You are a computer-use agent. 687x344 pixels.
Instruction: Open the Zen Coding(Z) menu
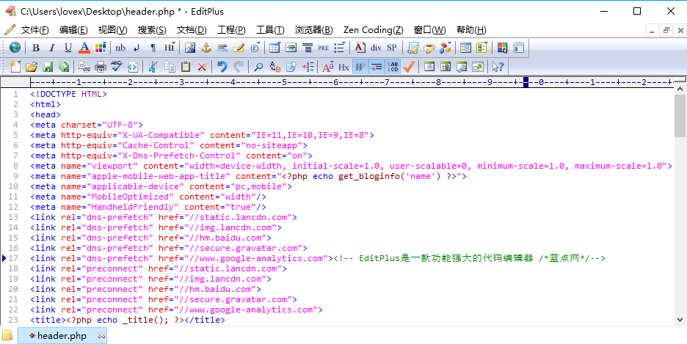(x=374, y=30)
